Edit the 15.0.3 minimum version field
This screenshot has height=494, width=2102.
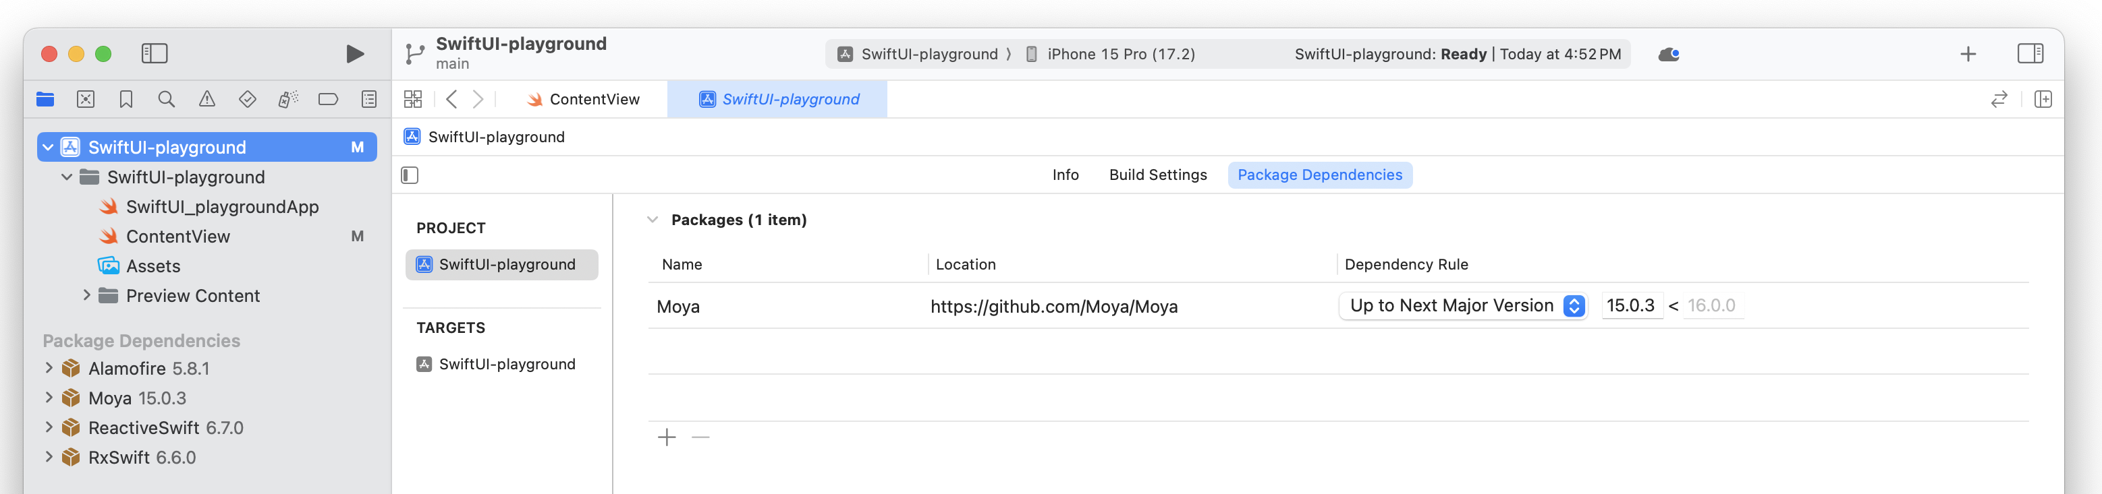[x=1631, y=306]
